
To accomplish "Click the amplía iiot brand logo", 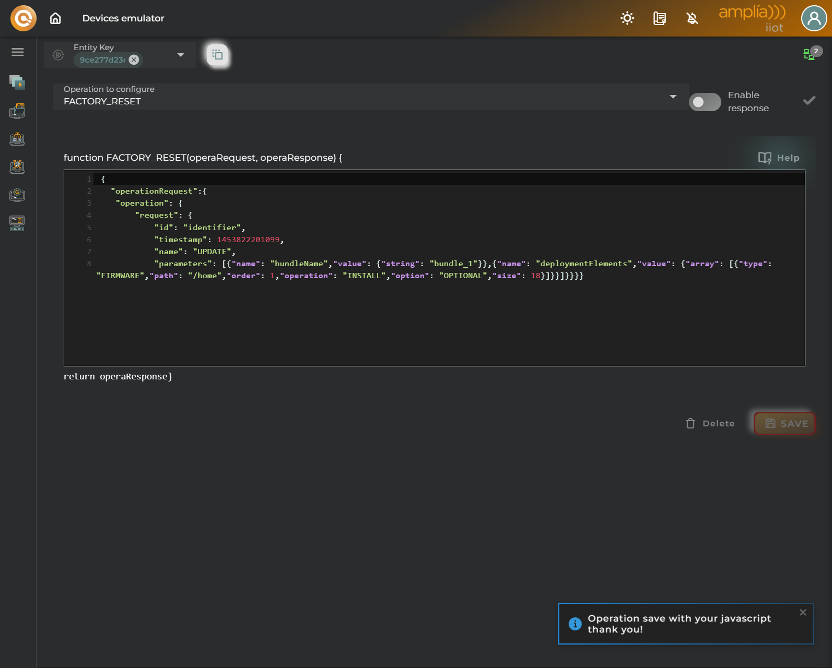I will click(752, 18).
